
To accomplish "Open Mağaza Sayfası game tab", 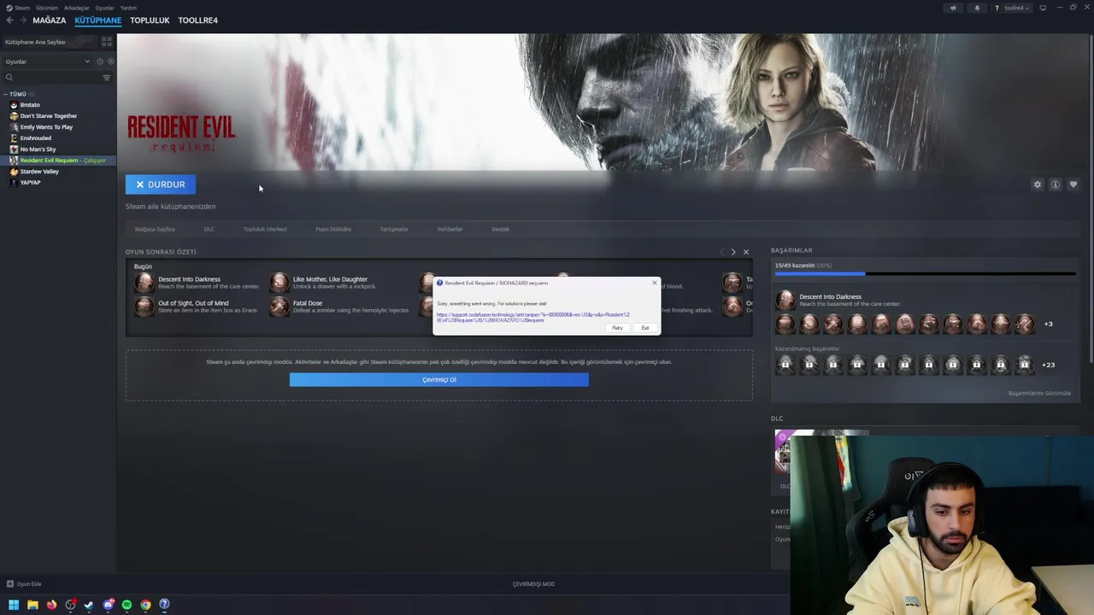I will [x=155, y=229].
